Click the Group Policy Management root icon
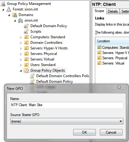129x142 pixels. 3,4
